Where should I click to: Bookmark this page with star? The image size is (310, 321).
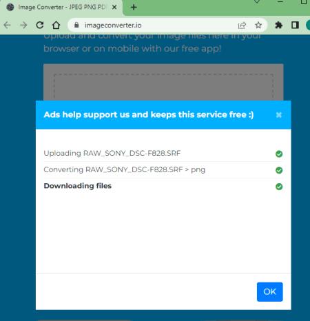258,25
